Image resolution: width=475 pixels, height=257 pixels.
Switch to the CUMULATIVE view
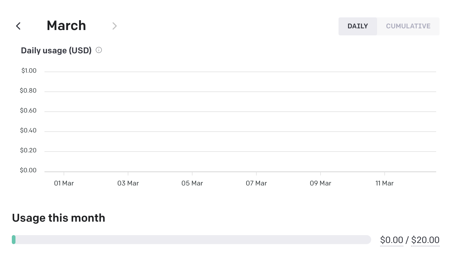coord(408,26)
